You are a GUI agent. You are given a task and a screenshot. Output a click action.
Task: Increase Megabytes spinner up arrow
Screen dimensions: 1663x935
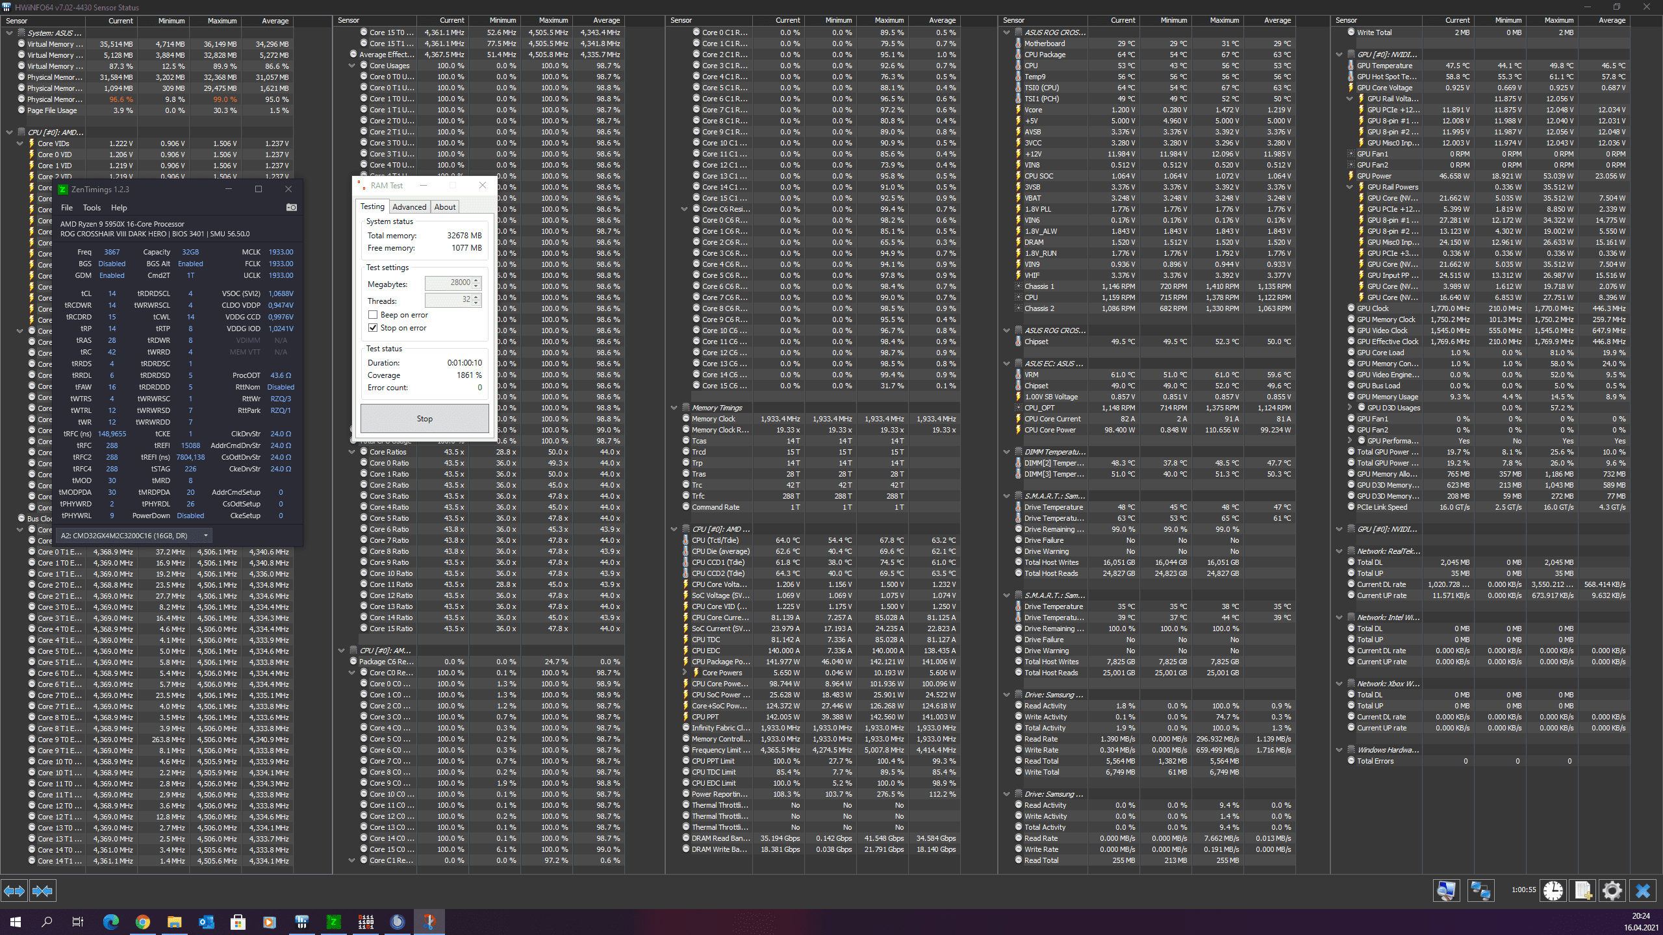[x=476, y=280]
